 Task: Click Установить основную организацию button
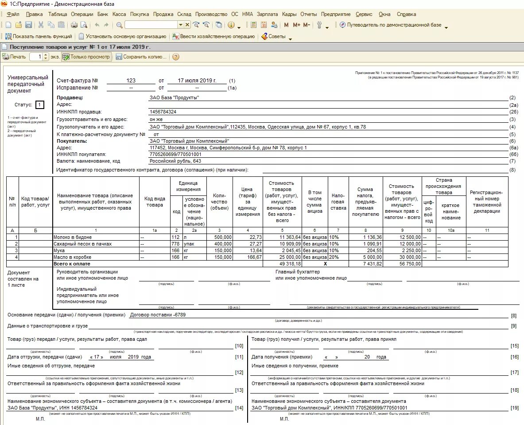(122, 36)
